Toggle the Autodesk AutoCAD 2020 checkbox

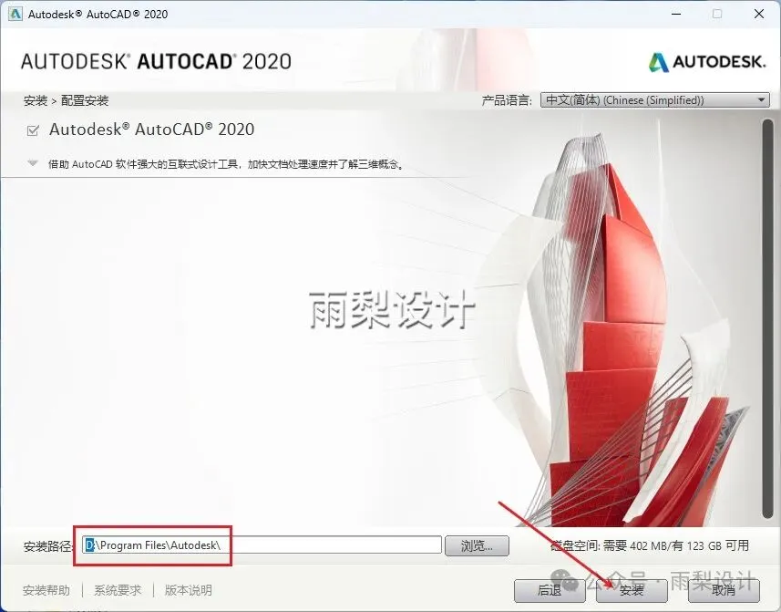(x=33, y=130)
